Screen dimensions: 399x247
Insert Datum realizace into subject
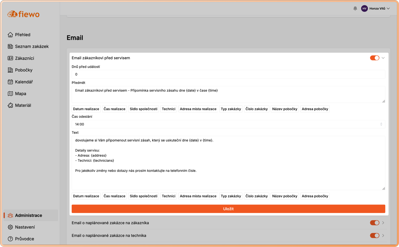(86, 109)
